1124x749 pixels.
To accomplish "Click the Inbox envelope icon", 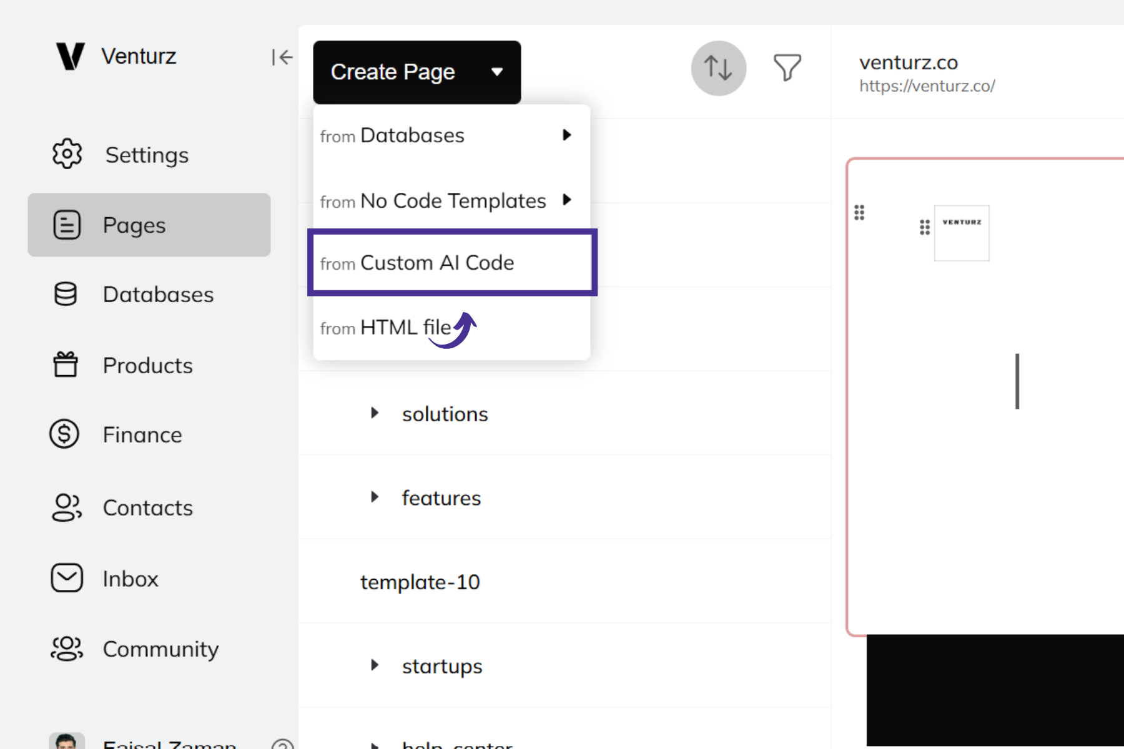I will point(67,578).
